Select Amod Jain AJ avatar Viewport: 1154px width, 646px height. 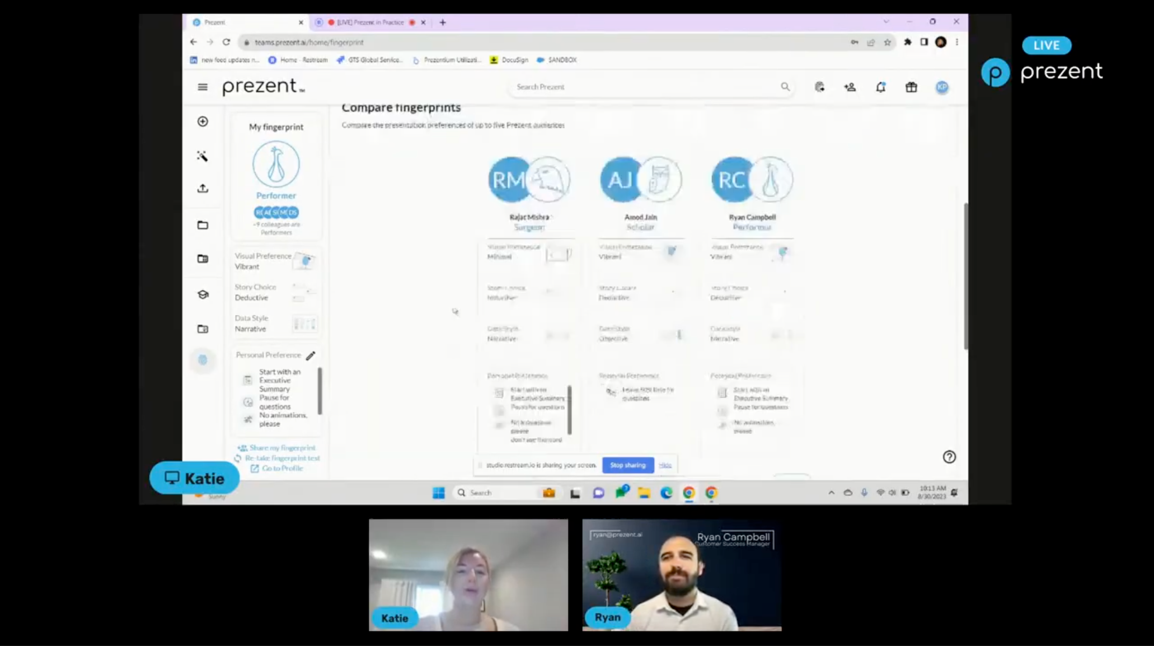point(620,180)
